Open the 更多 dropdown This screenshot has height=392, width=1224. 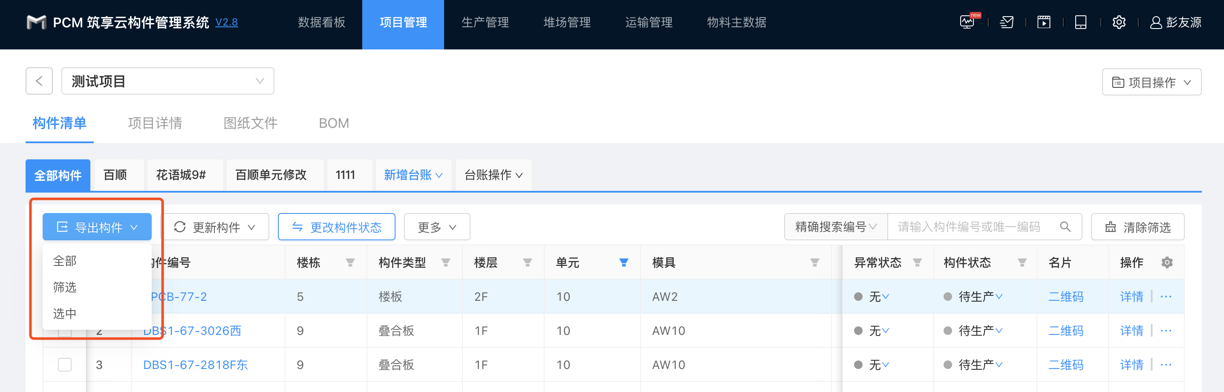click(437, 227)
